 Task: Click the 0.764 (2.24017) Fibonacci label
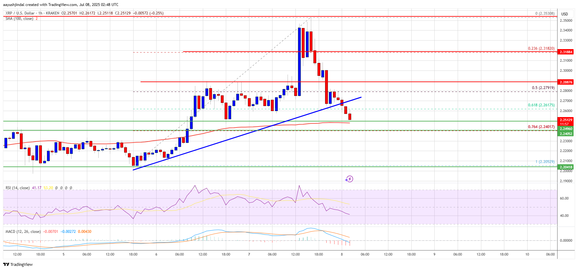541,127
